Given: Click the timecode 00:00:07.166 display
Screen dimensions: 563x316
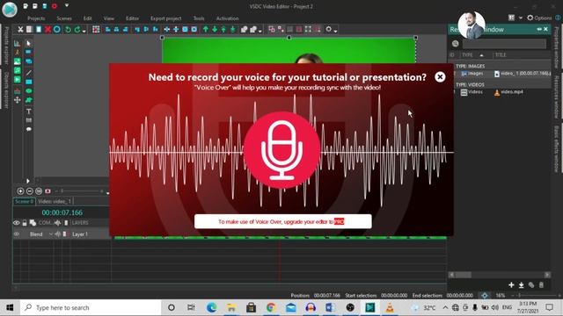Looking at the screenshot, I should click(62, 212).
